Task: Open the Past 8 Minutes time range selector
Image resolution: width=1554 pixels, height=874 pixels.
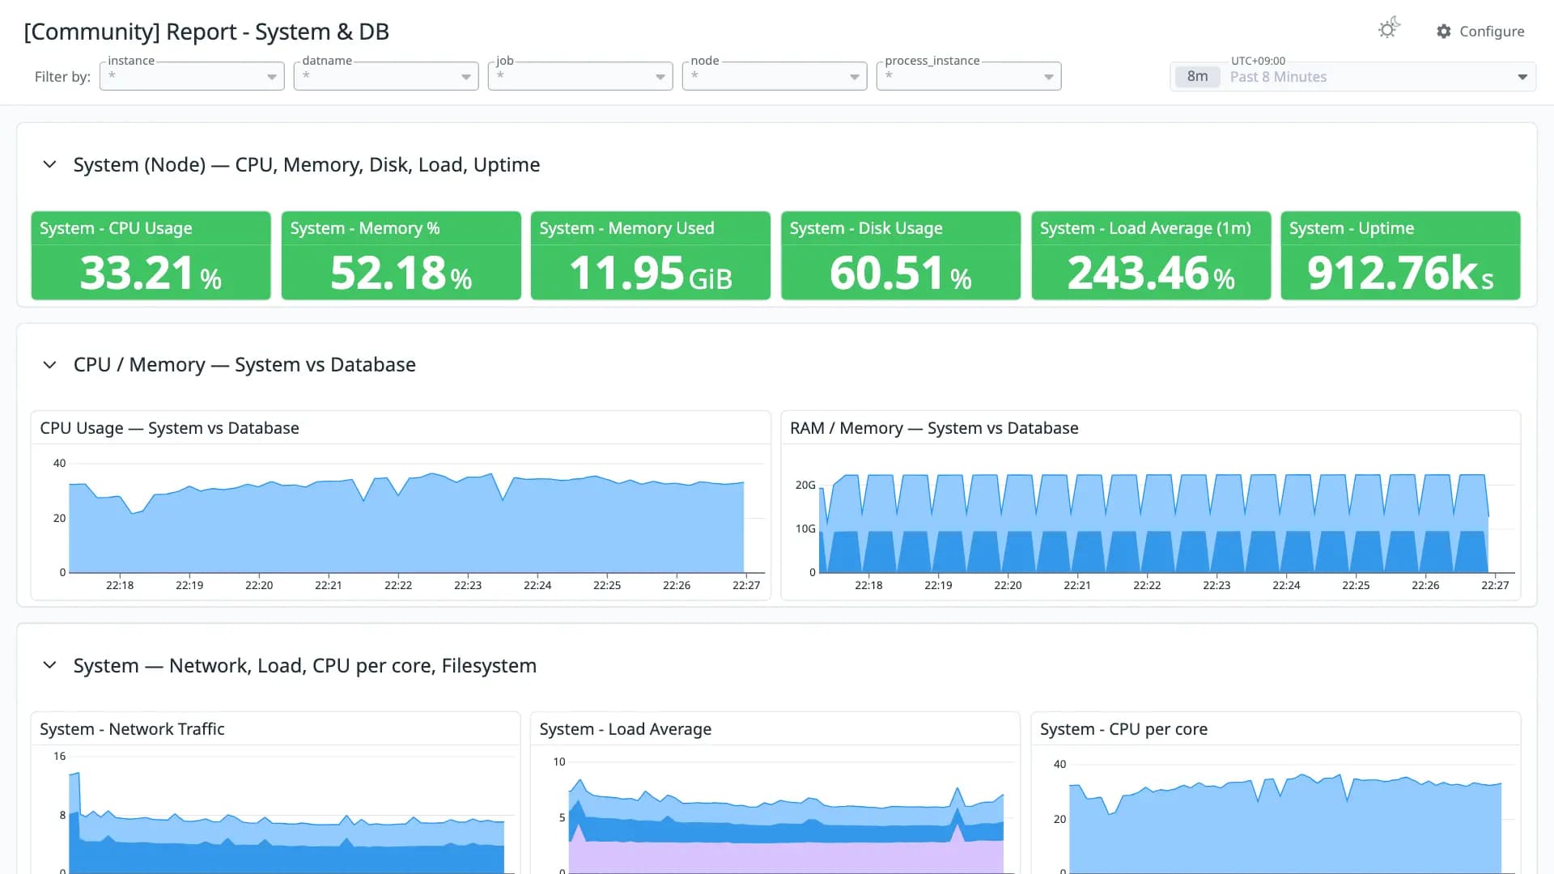Action: pos(1353,77)
